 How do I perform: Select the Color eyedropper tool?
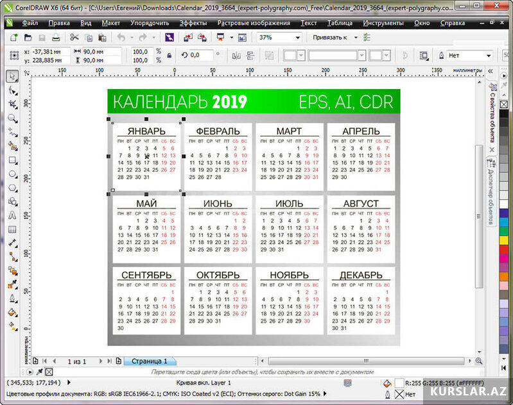pos(12,285)
